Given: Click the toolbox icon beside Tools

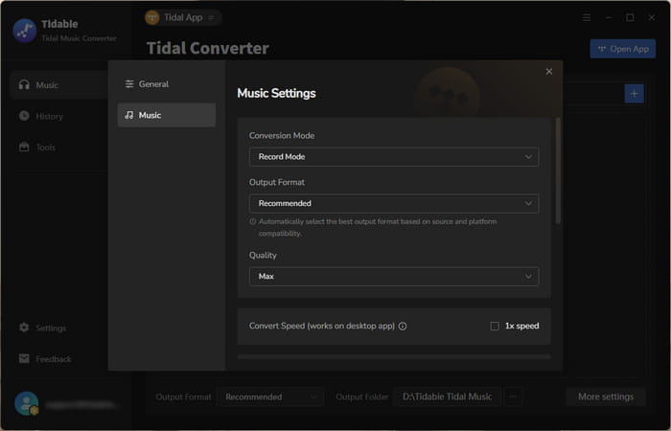Looking at the screenshot, I should tap(24, 147).
